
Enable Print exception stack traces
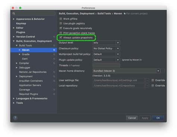click(x=61, y=33)
